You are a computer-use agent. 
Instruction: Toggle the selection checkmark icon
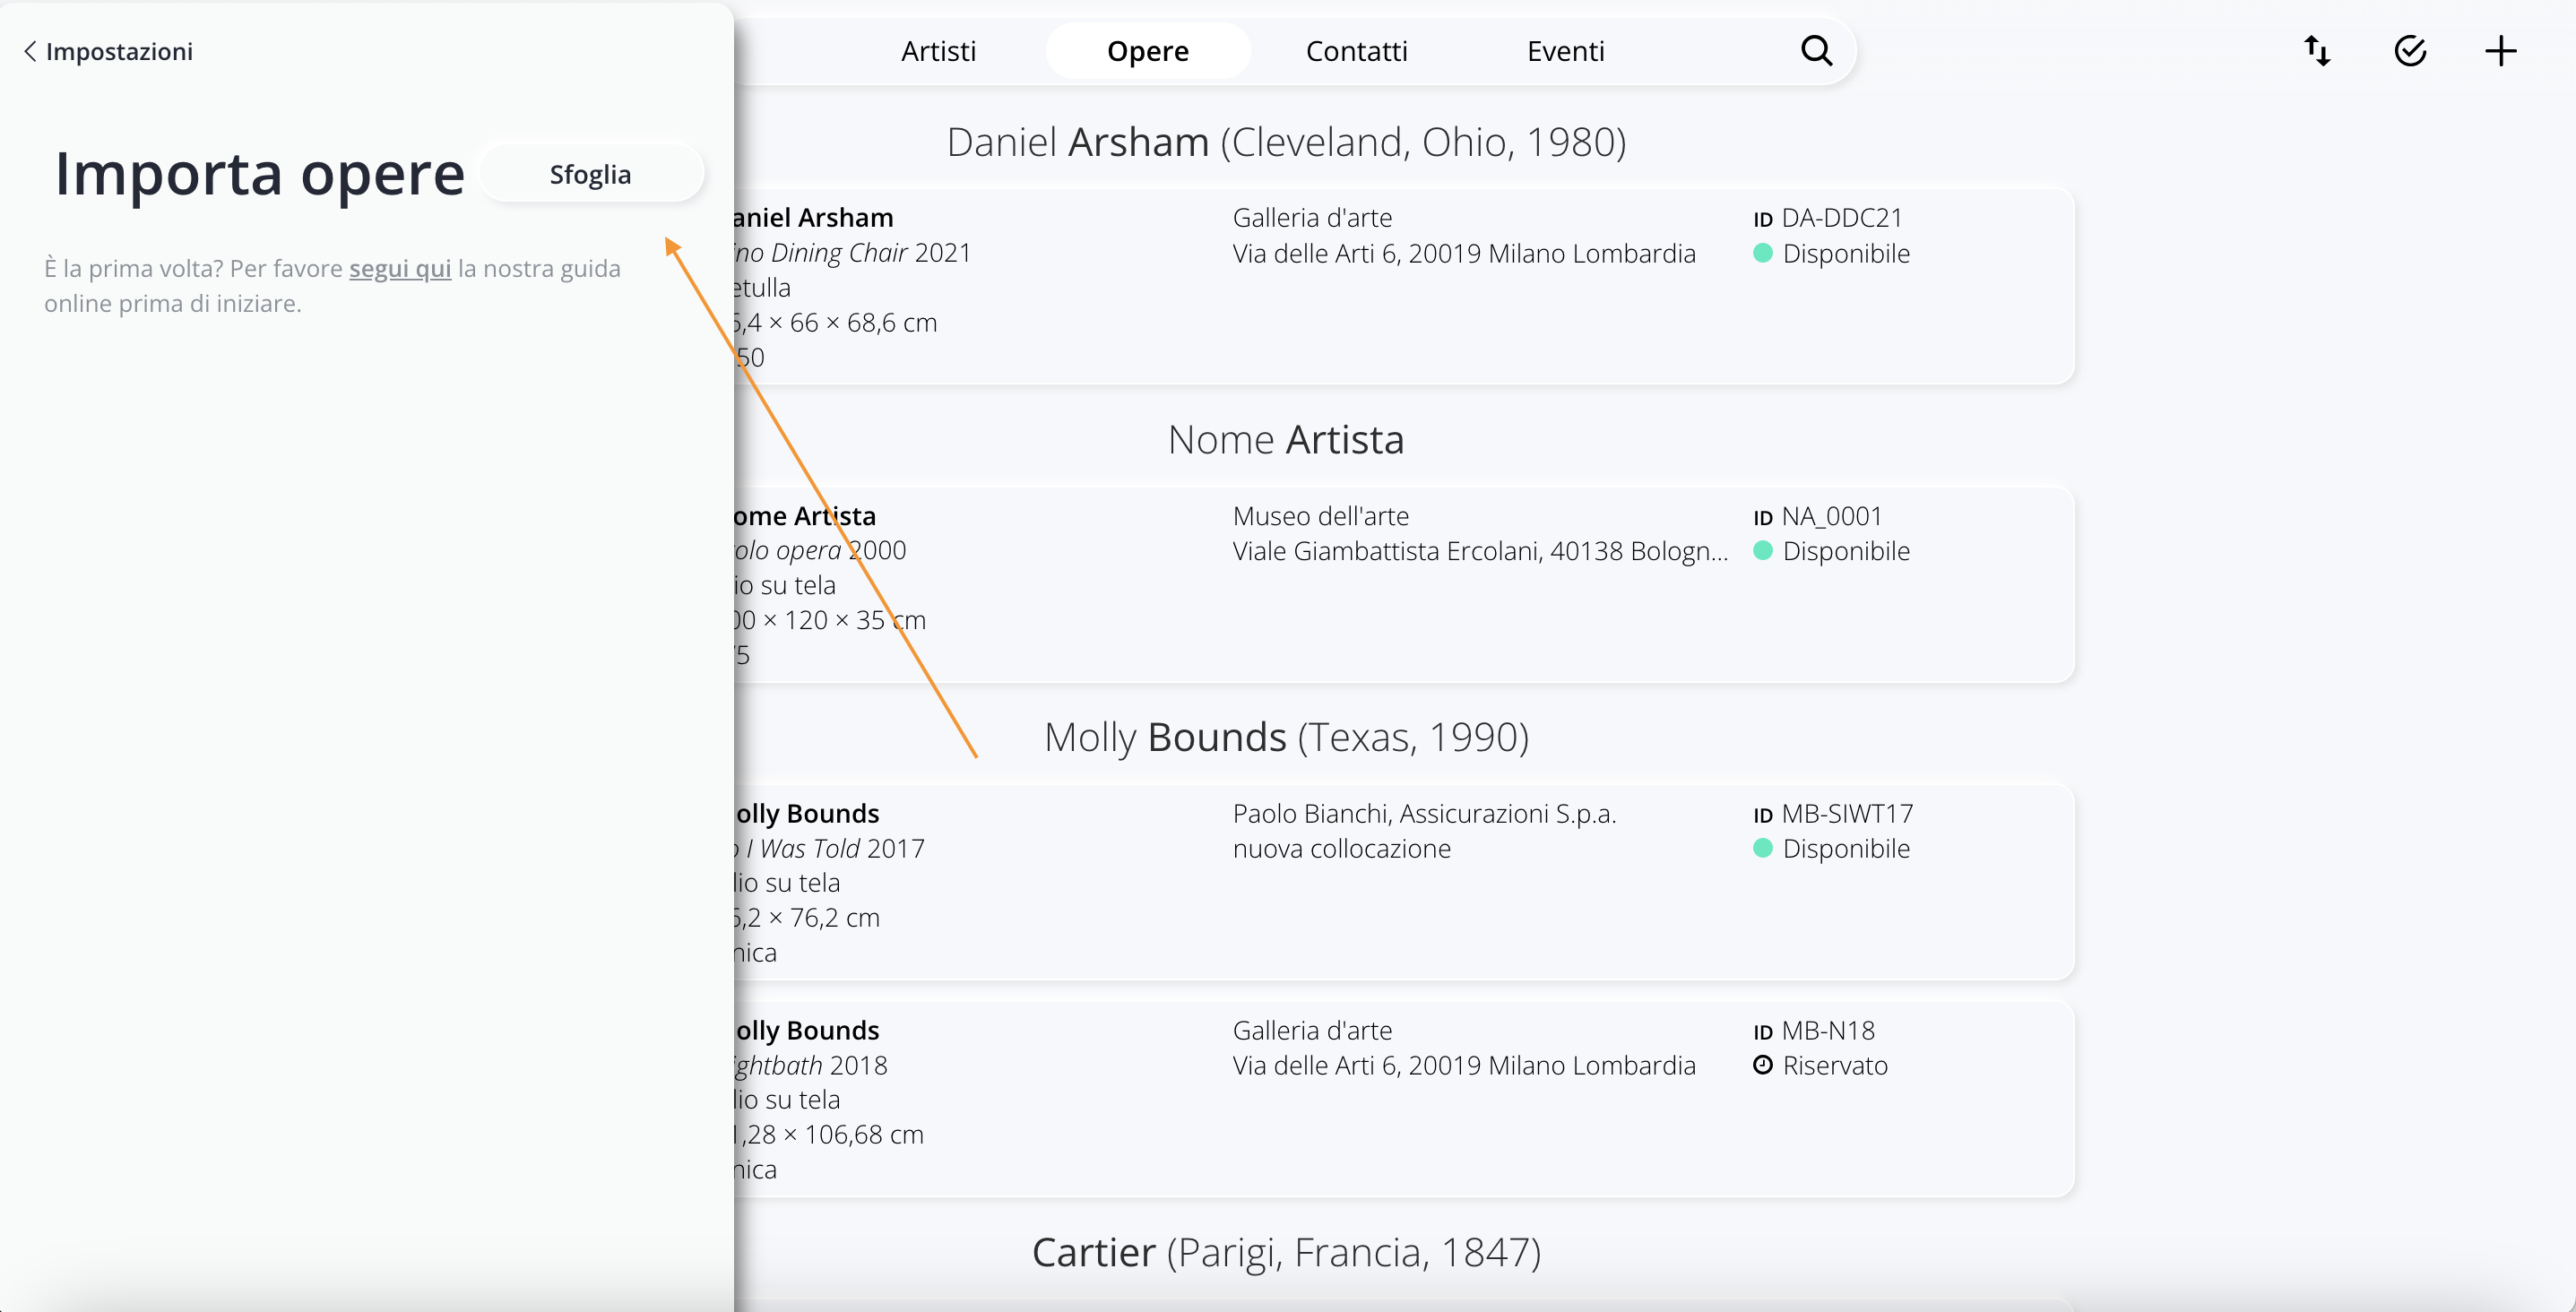[x=2410, y=51]
